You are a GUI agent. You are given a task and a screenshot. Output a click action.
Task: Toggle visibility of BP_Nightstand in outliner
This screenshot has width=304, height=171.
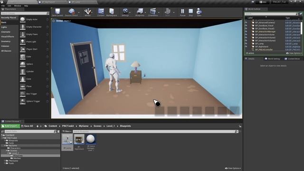[x=246, y=47]
